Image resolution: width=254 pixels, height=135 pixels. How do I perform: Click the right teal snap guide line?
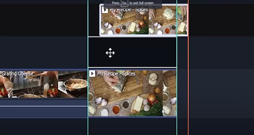pyautogui.click(x=176, y=67)
